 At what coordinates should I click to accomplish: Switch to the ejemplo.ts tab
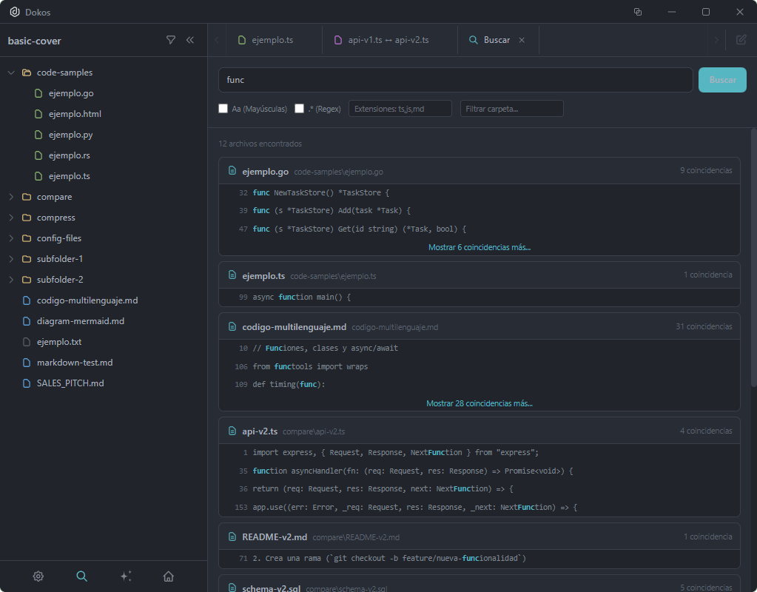pos(272,40)
